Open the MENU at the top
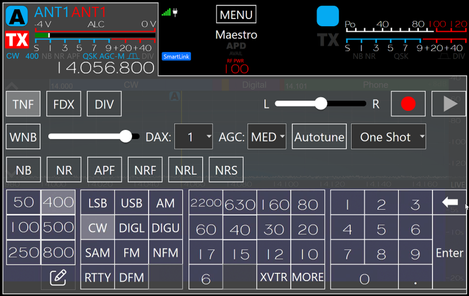The image size is (469, 296). click(x=236, y=14)
